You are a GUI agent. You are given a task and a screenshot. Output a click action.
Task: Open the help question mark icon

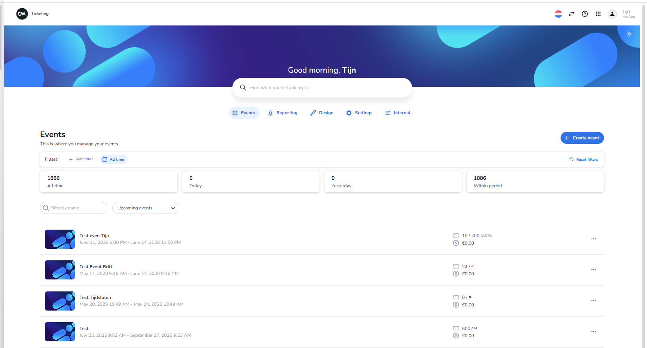click(x=585, y=14)
